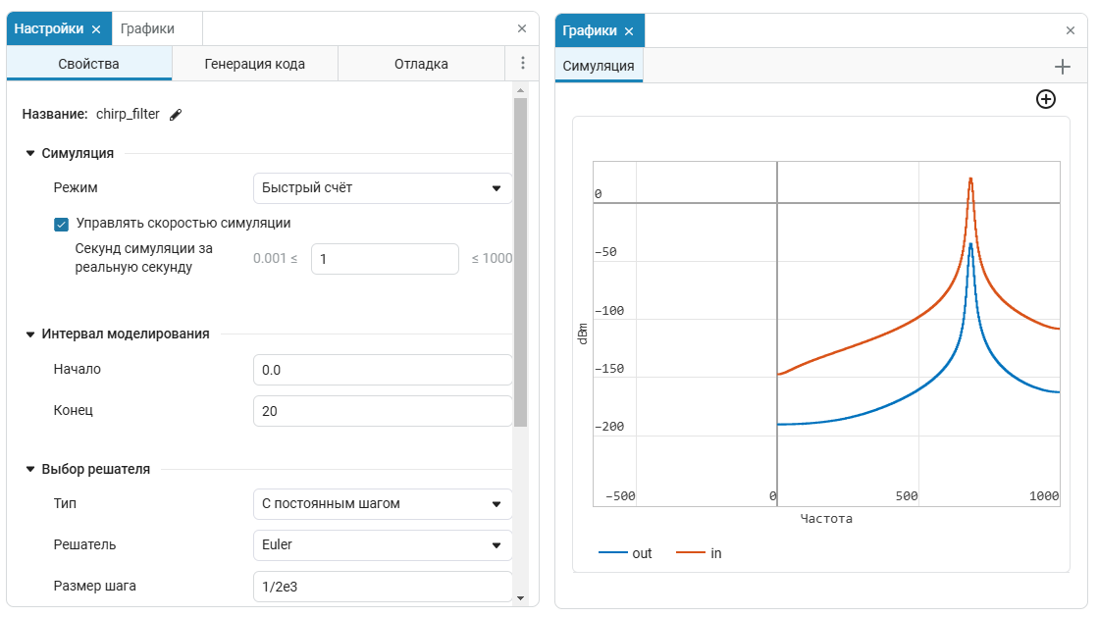Open the Решатель Euler dropdown

[x=383, y=545]
